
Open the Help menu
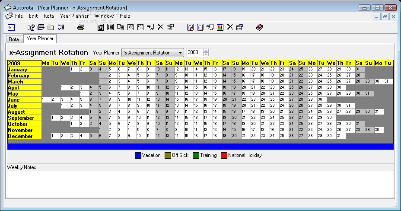click(x=125, y=16)
